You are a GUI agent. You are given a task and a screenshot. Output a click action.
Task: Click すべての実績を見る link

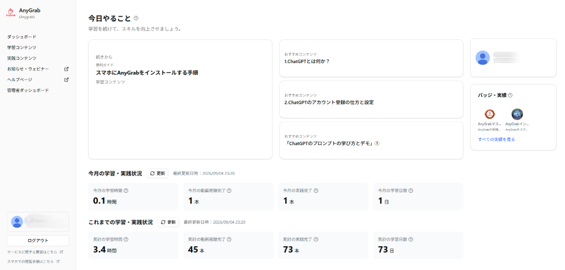click(496, 139)
